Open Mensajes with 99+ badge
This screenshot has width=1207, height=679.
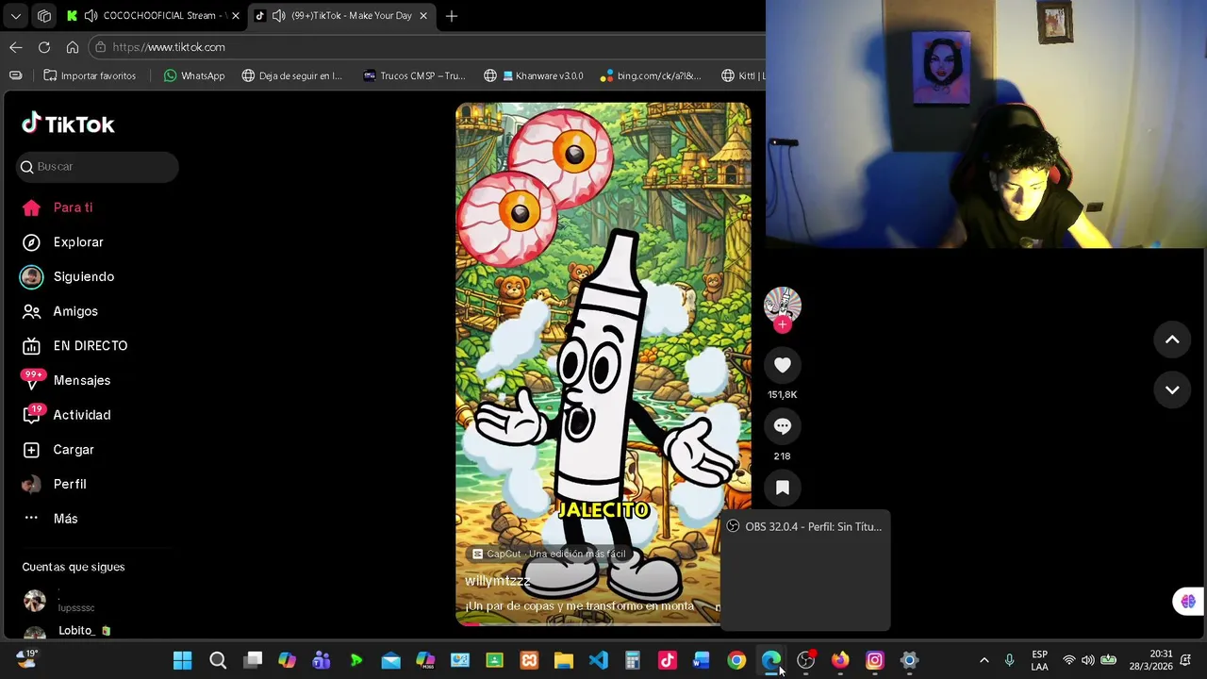tap(66, 380)
